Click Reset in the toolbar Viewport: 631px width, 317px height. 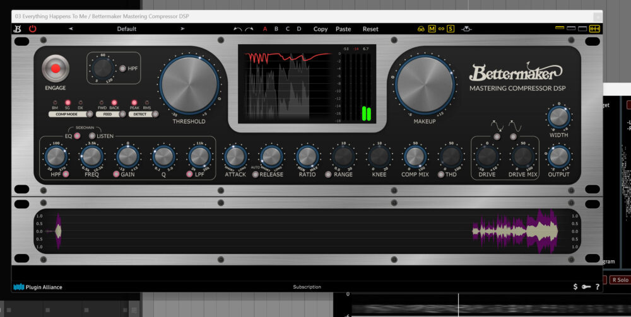[370, 29]
